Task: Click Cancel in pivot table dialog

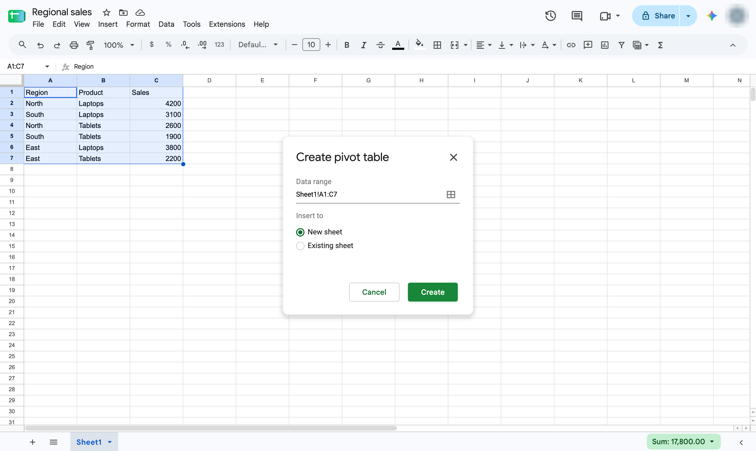Action: click(374, 292)
